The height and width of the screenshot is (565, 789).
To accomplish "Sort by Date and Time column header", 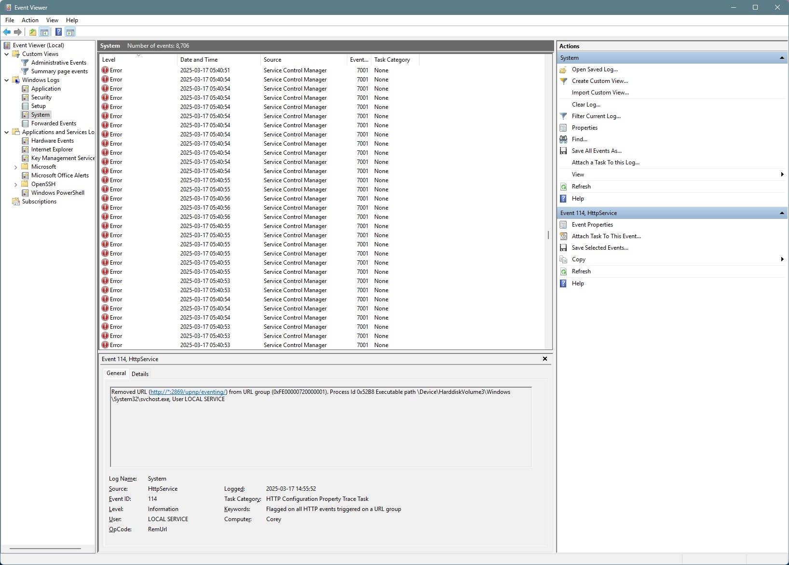I will [218, 60].
